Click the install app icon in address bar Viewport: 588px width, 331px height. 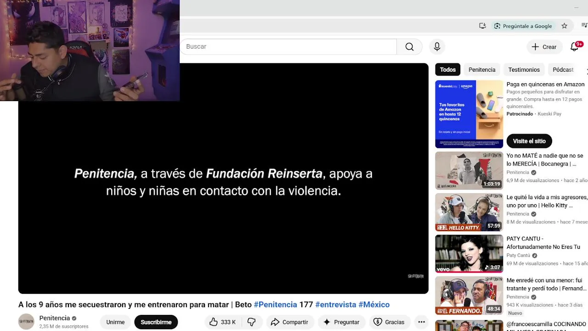(x=482, y=26)
